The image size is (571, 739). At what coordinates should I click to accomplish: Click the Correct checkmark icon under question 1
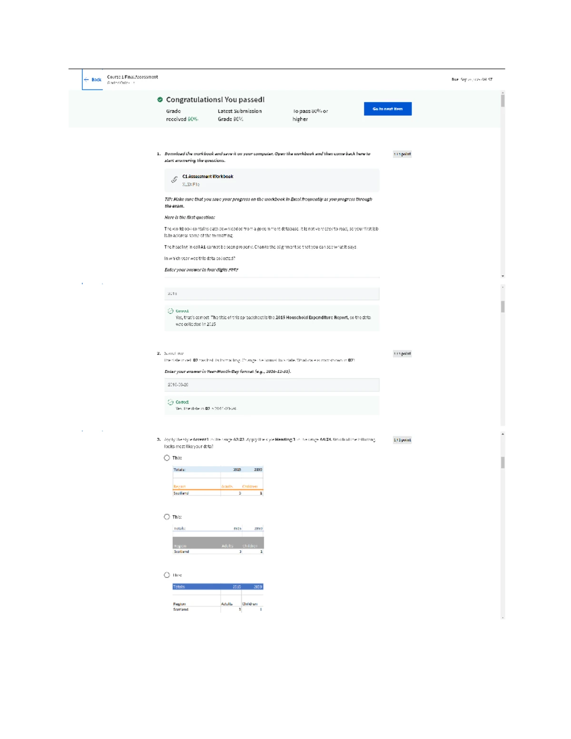pos(170,310)
